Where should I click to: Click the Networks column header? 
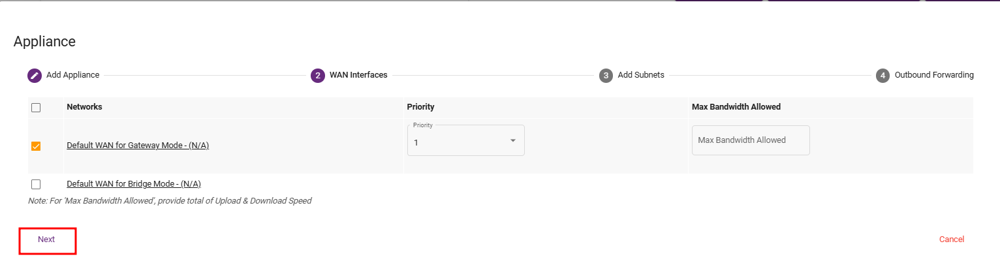(x=84, y=107)
